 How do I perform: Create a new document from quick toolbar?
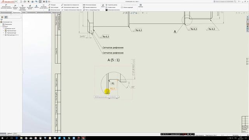click(21, 2)
